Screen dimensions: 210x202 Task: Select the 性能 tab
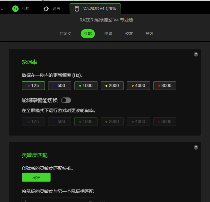[x=88, y=34]
